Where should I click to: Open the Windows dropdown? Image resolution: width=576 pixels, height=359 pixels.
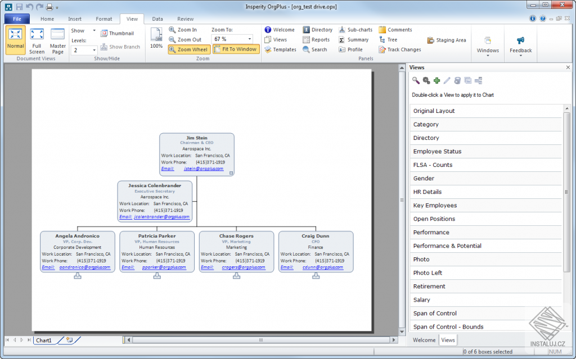pyautogui.click(x=488, y=46)
